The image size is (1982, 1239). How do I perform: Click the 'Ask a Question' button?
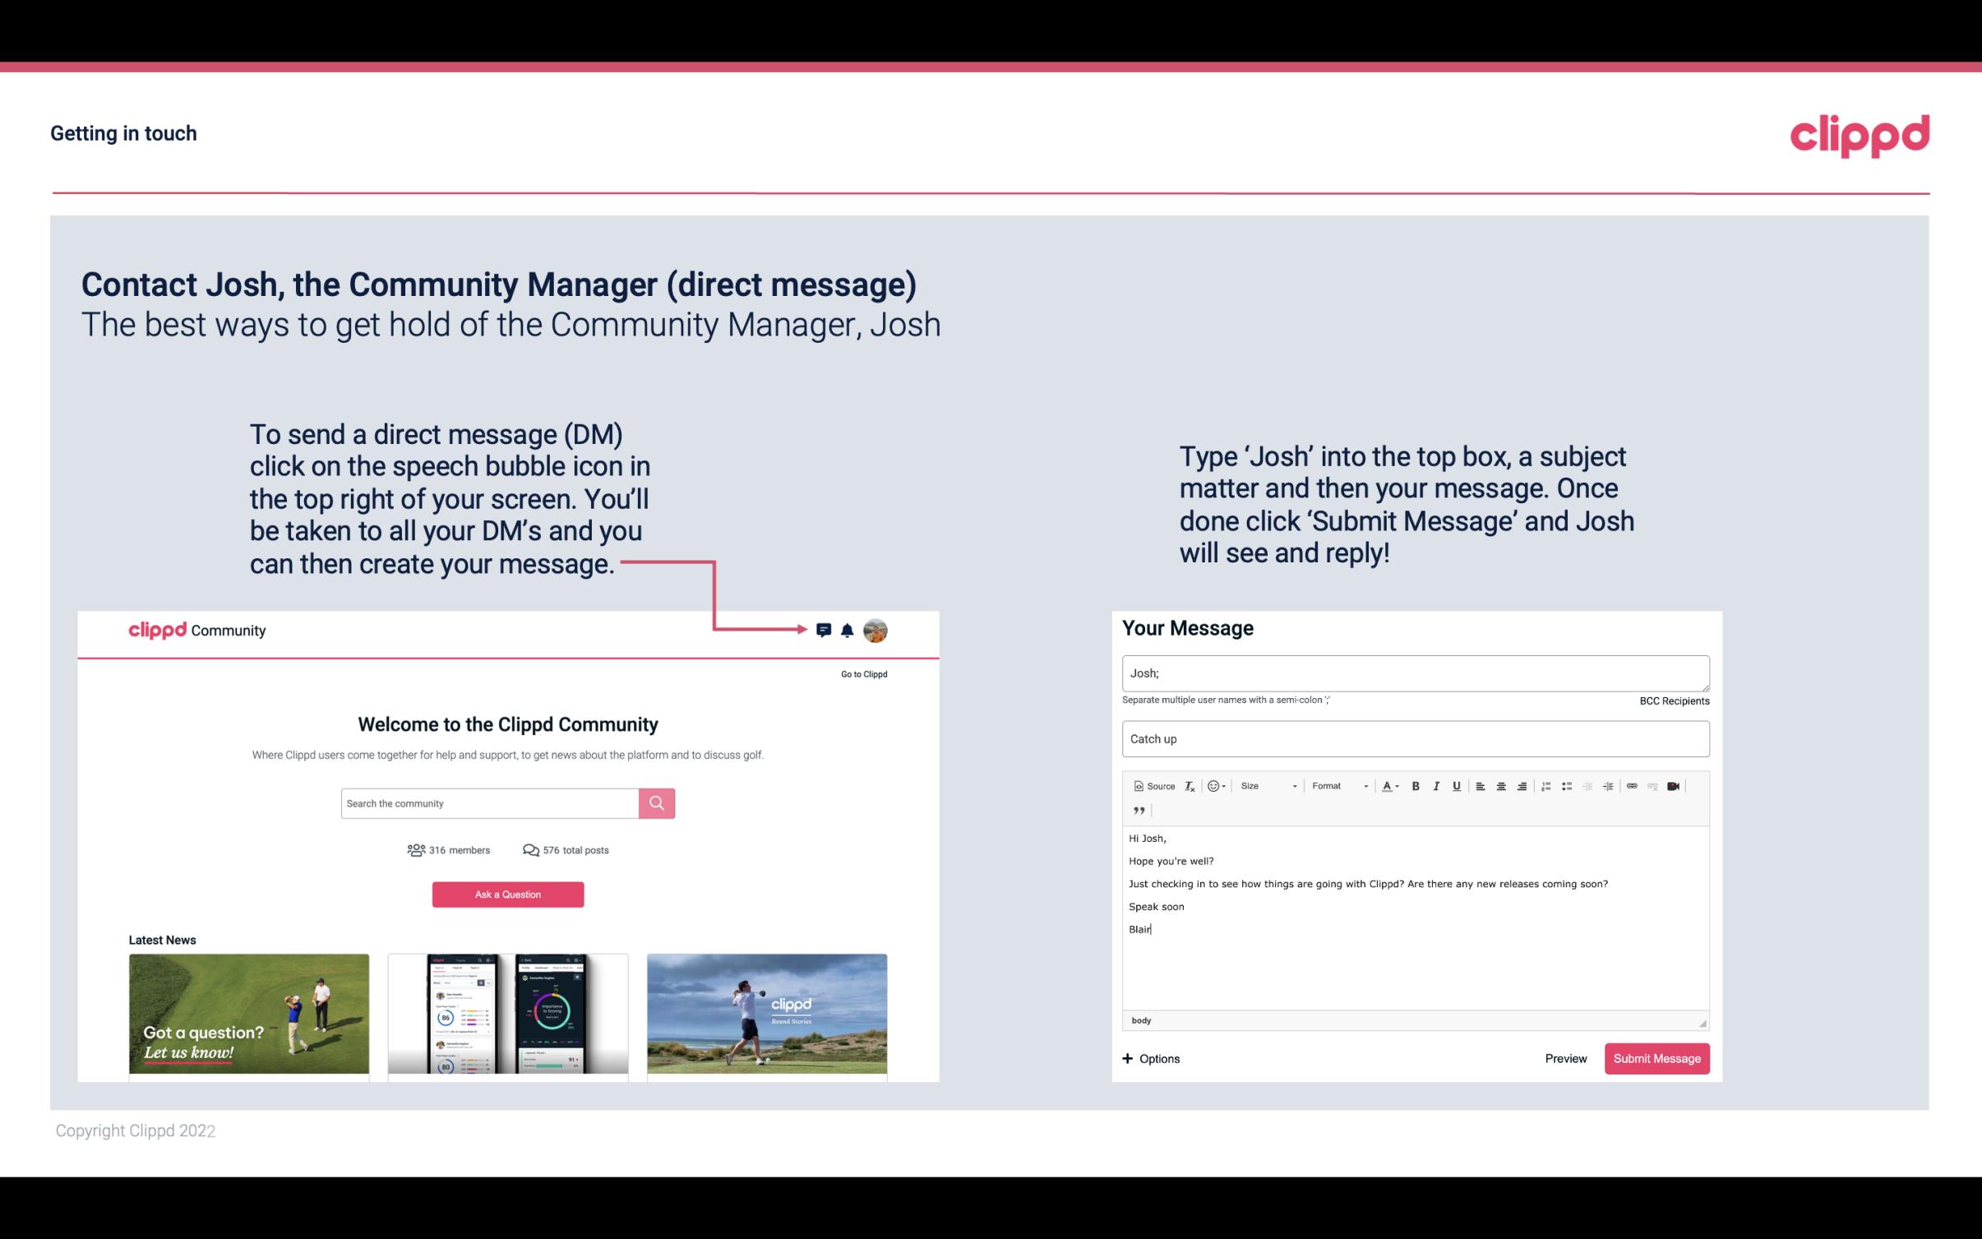tap(508, 894)
